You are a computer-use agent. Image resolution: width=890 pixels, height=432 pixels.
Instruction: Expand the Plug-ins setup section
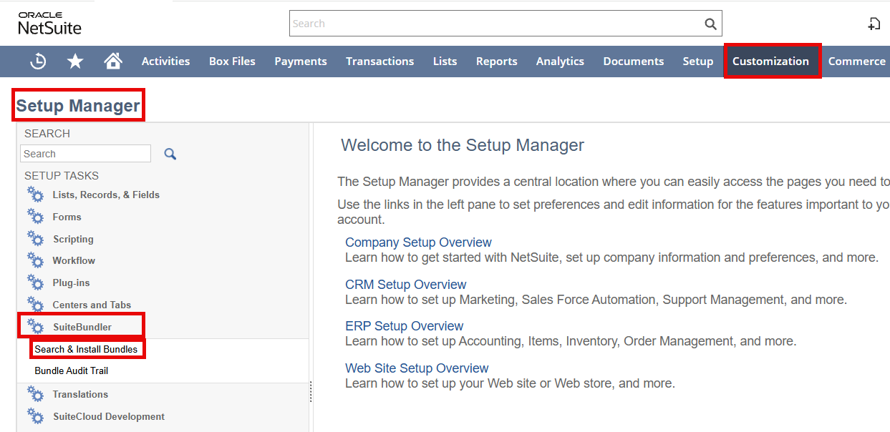[71, 283]
